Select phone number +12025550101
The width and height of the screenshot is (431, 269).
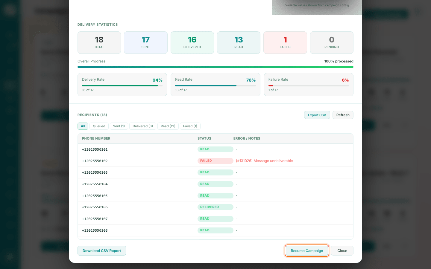[95, 149]
